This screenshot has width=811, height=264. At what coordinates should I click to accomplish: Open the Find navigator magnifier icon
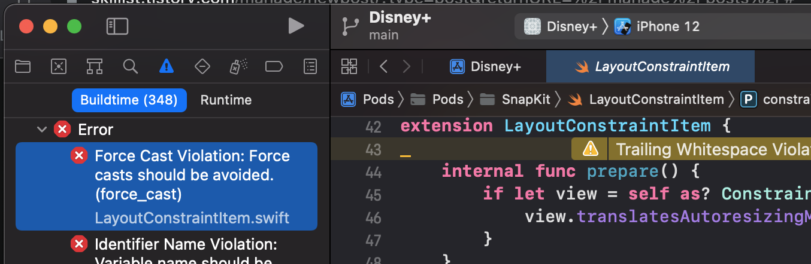tap(131, 66)
